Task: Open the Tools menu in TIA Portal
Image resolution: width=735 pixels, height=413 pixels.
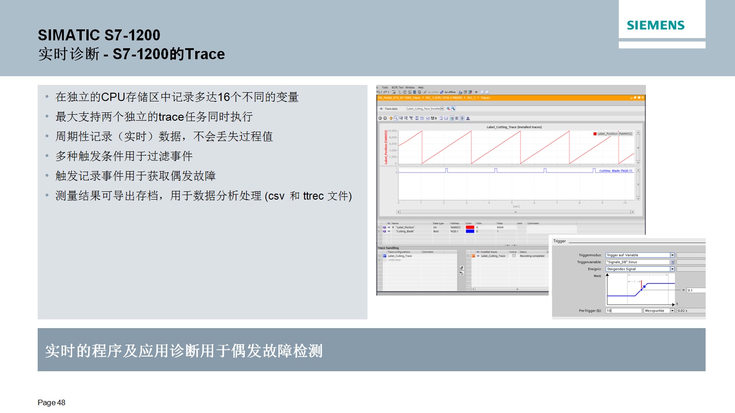Action: pyautogui.click(x=384, y=87)
